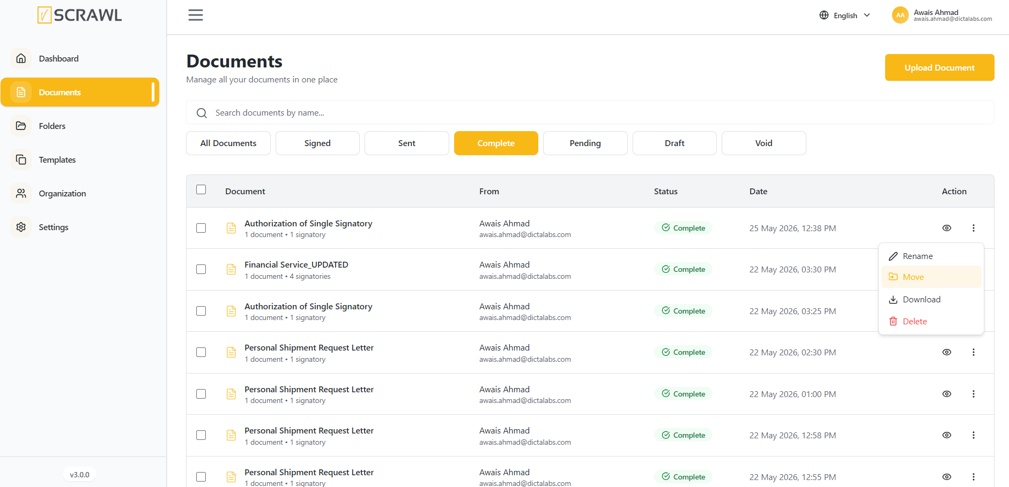The image size is (1009, 487).
Task: Check the 03:25 PM Authorization row
Action: 201,311
